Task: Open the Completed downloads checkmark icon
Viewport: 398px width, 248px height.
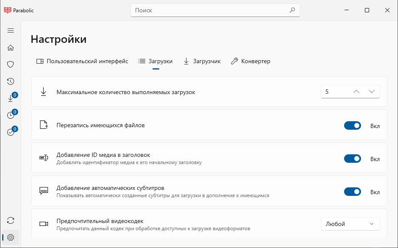Action: click(11, 132)
